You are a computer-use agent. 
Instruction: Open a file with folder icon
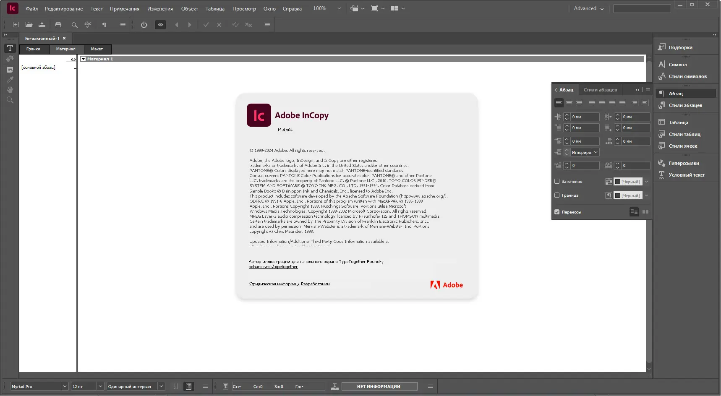(x=29, y=25)
